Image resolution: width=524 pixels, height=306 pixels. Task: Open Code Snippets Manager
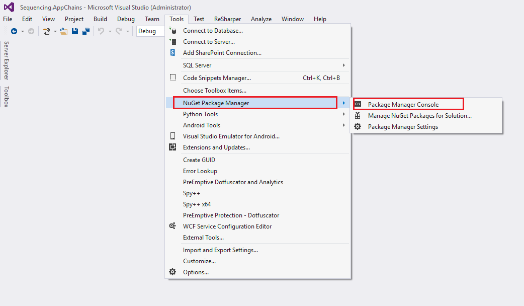pyautogui.click(x=258, y=78)
